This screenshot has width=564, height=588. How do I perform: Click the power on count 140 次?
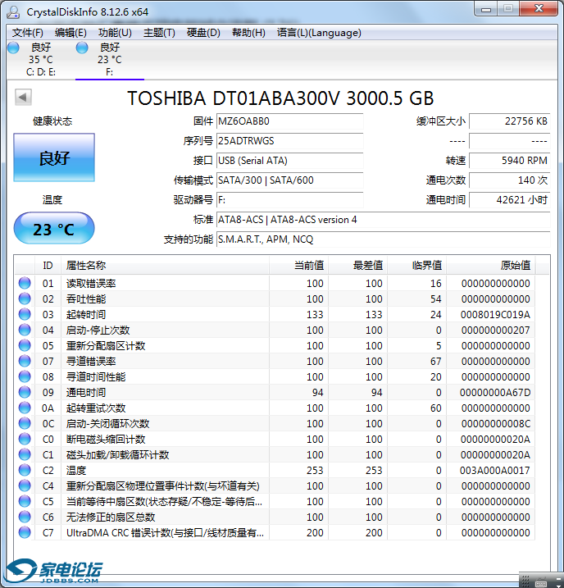[510, 180]
